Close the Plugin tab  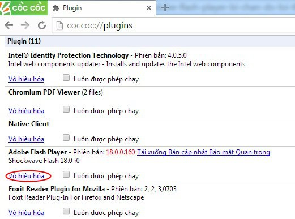149,8
